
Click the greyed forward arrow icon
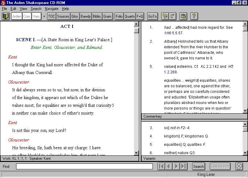pyautogui.click(x=173, y=16)
